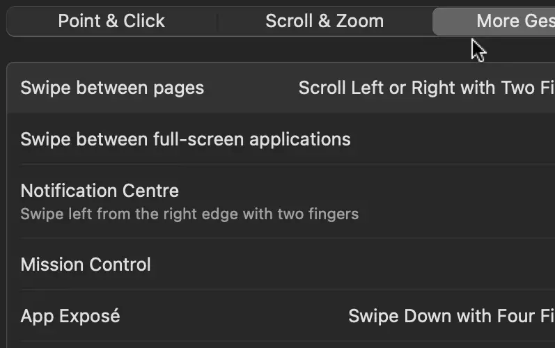Click empty area right of full-screen applications label
The image size is (555, 348).
[x=453, y=139]
